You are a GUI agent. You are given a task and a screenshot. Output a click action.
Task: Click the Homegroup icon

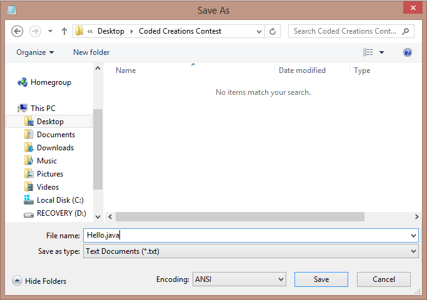click(x=23, y=82)
